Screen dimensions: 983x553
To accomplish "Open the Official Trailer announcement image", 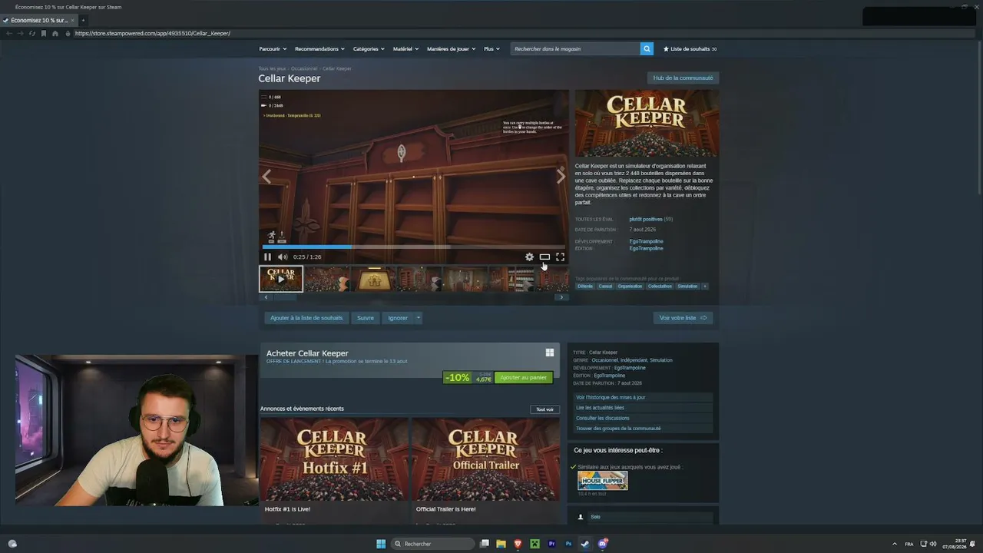I will (486, 459).
